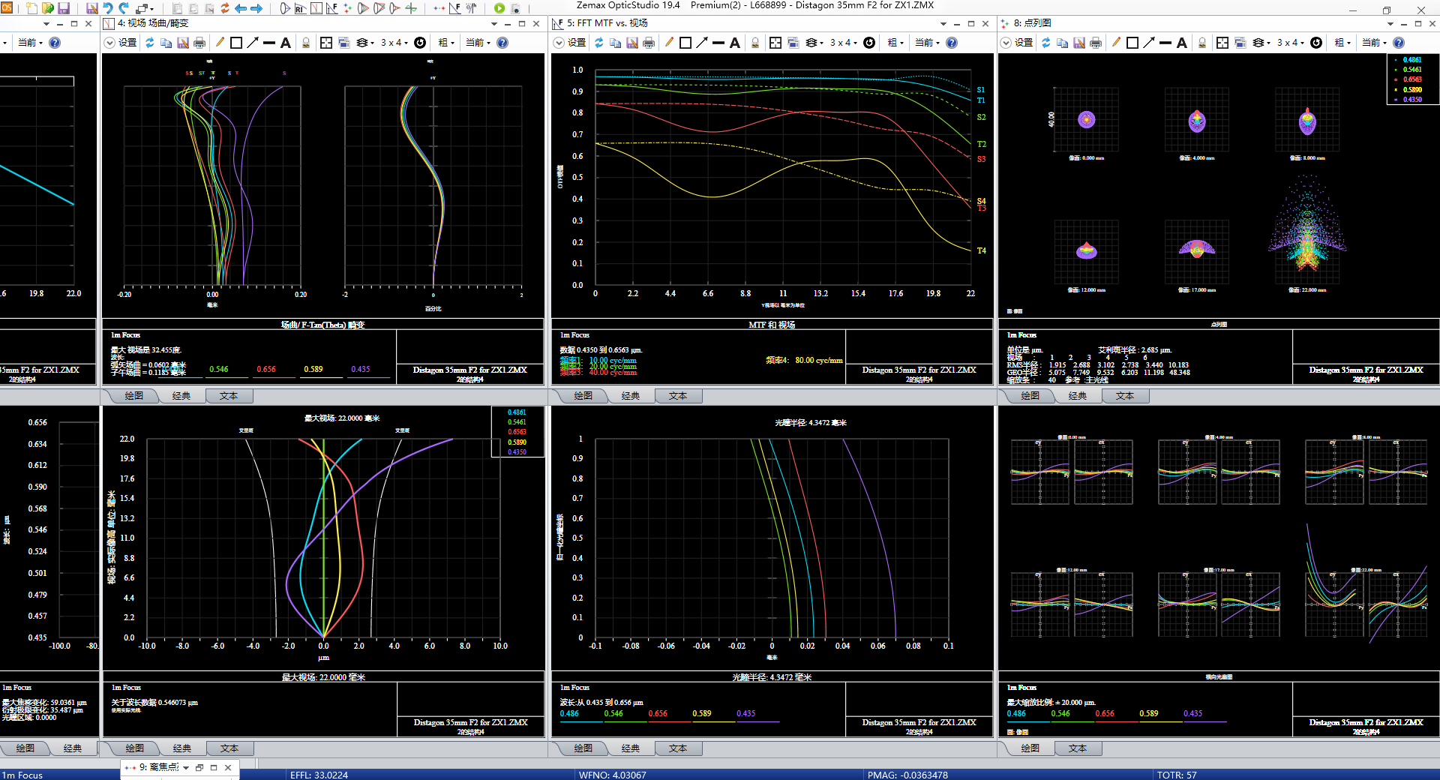Expand settings chevron in FFT MTF window

click(559, 43)
